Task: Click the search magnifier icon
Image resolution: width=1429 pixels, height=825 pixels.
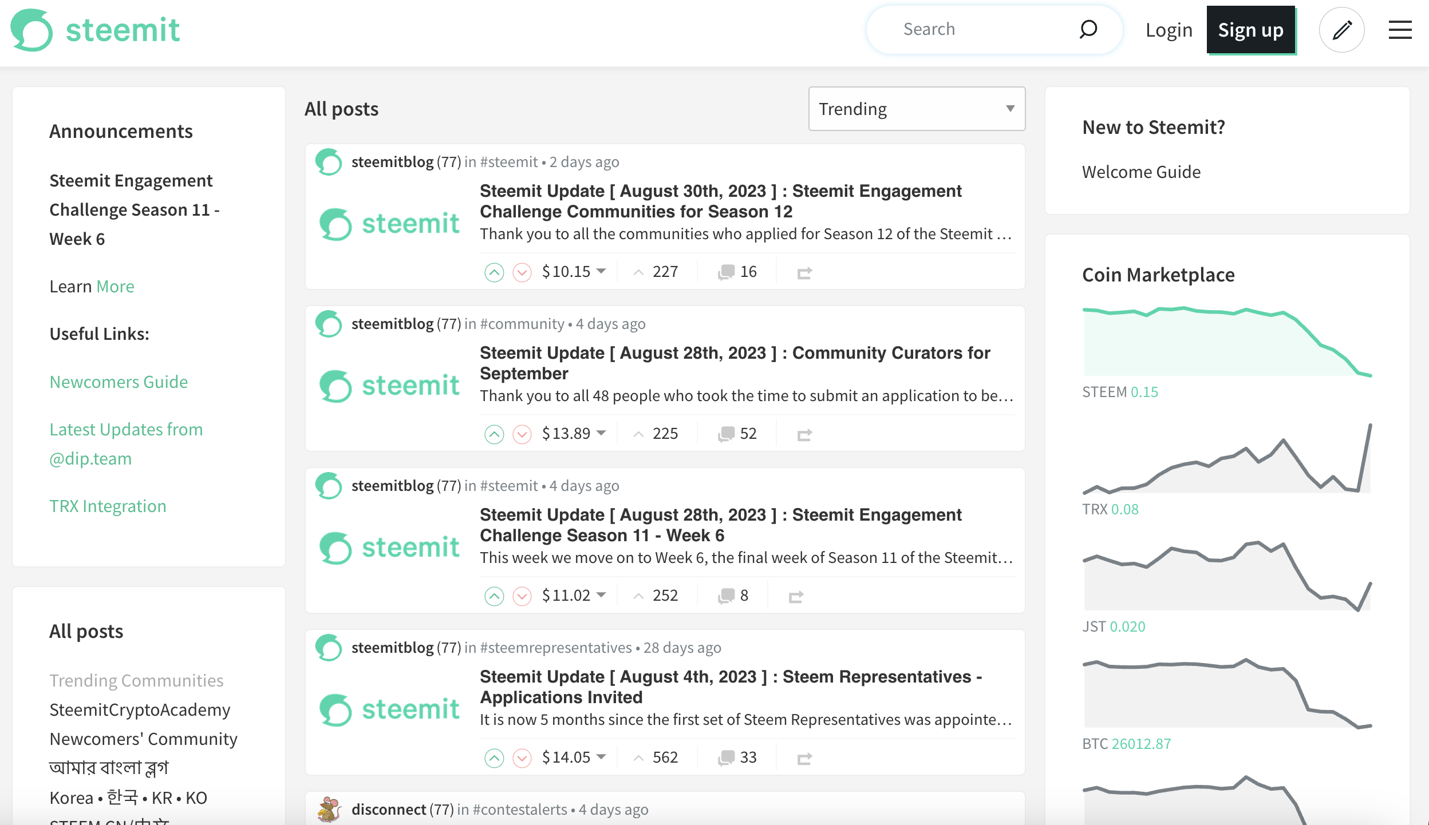Action: tap(1088, 29)
